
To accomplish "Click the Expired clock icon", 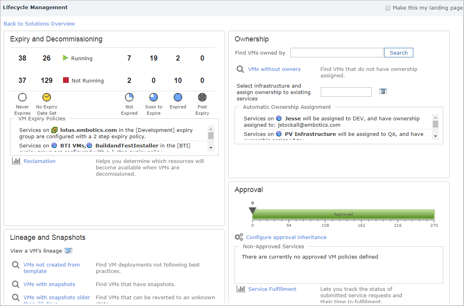I will [x=178, y=97].
